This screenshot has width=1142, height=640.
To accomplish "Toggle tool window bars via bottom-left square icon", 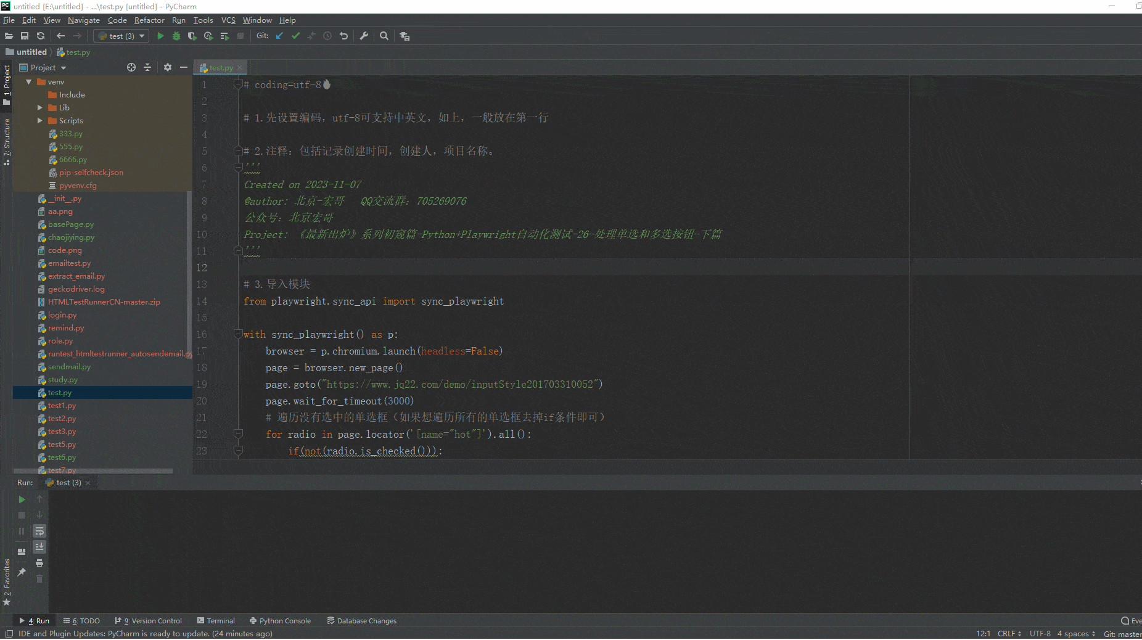I will pos(9,634).
